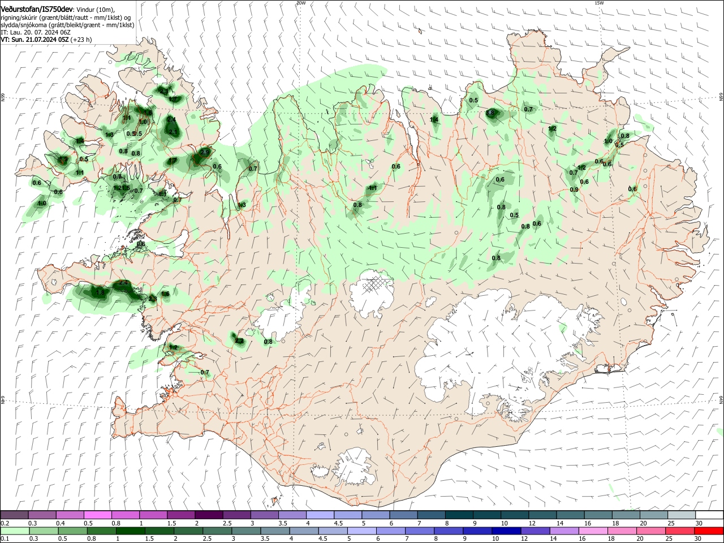The image size is (724, 543).
Task: Pick the snow-scale swatch starting at 1.5
Action: [x=181, y=515]
